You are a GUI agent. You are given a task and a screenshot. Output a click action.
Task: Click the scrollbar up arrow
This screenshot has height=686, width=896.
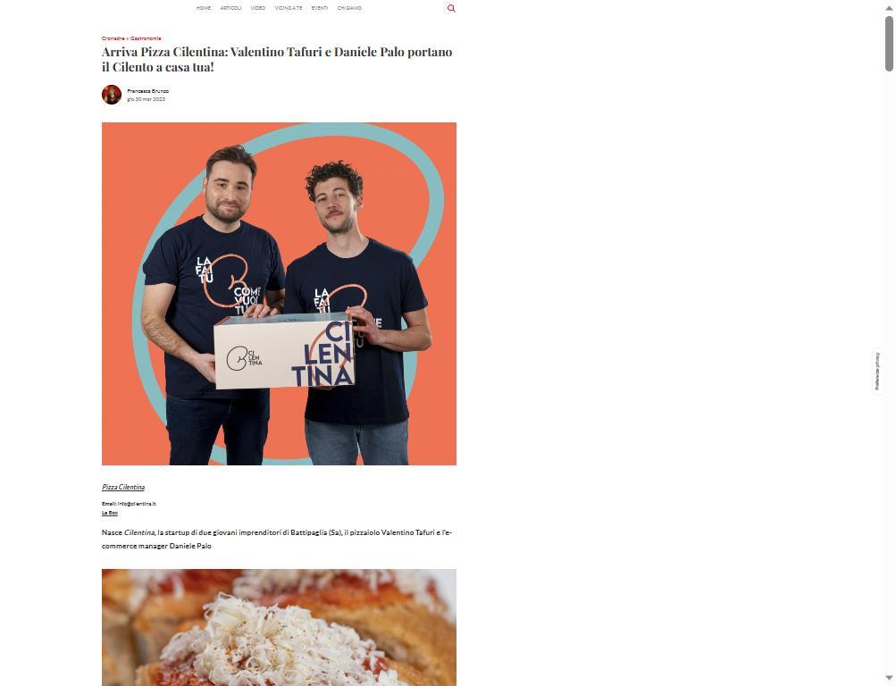[x=889, y=8]
